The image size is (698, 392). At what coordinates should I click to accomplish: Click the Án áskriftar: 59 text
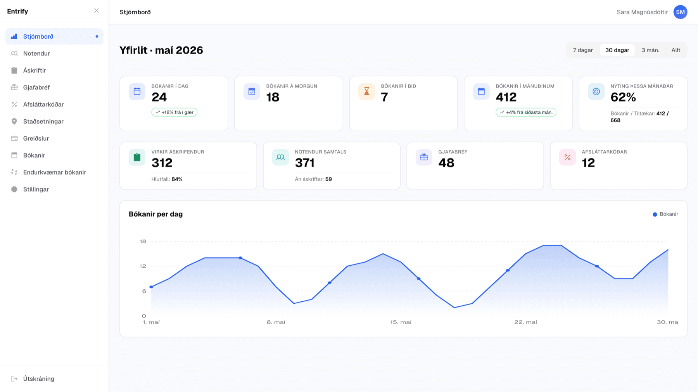tap(313, 179)
